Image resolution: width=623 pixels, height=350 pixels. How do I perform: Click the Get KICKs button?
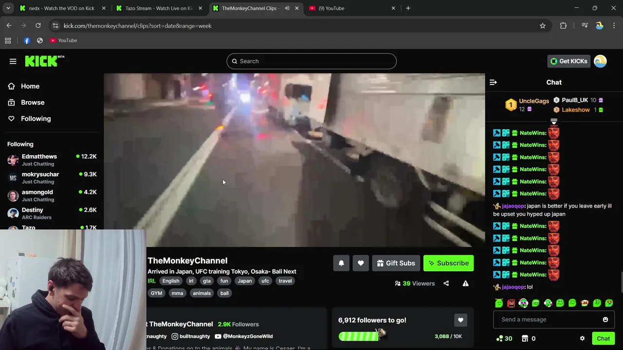[568, 61]
